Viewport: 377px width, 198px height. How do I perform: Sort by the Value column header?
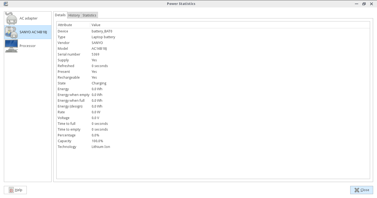coord(230,25)
